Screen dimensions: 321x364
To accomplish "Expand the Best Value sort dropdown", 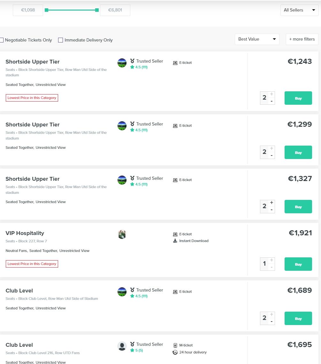I will point(257,39).
